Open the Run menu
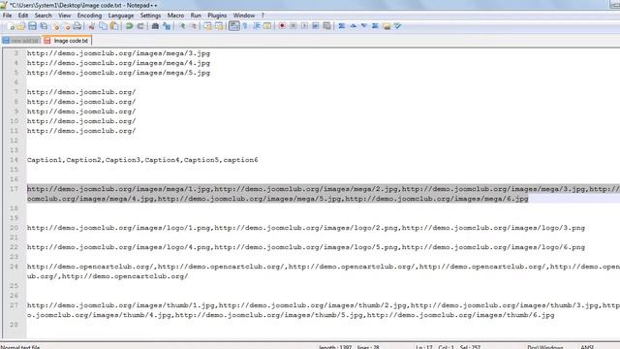 tap(196, 16)
